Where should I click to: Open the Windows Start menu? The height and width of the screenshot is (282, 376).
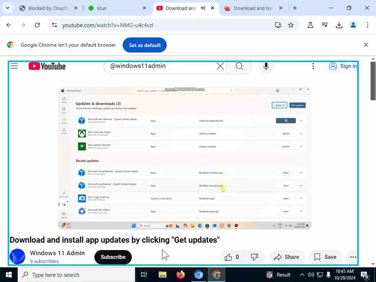tap(9, 275)
